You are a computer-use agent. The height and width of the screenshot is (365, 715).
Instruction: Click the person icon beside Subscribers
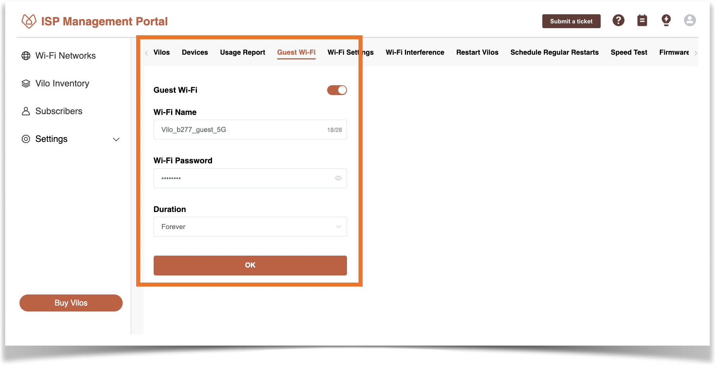click(x=26, y=111)
